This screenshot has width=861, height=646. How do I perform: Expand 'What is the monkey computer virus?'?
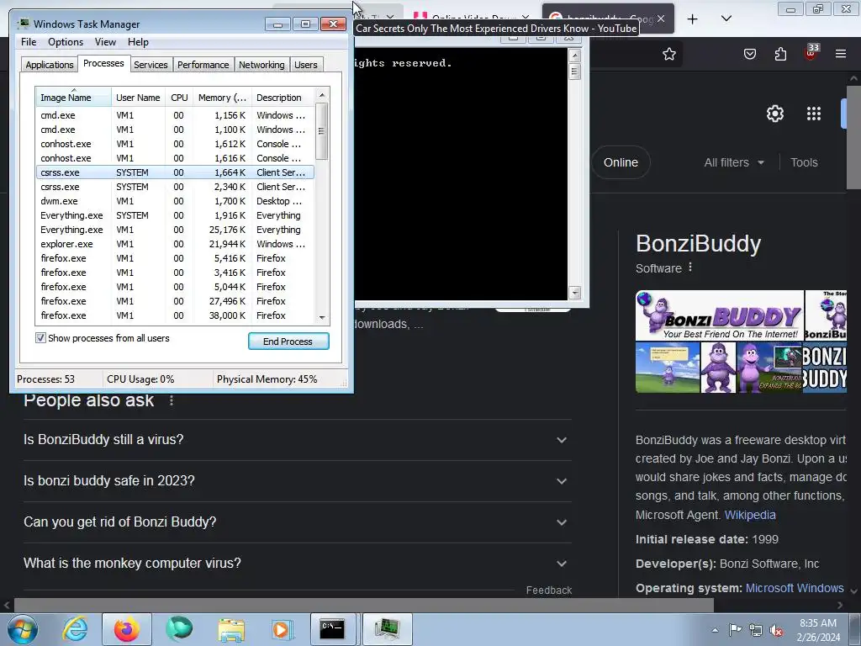[x=297, y=564]
